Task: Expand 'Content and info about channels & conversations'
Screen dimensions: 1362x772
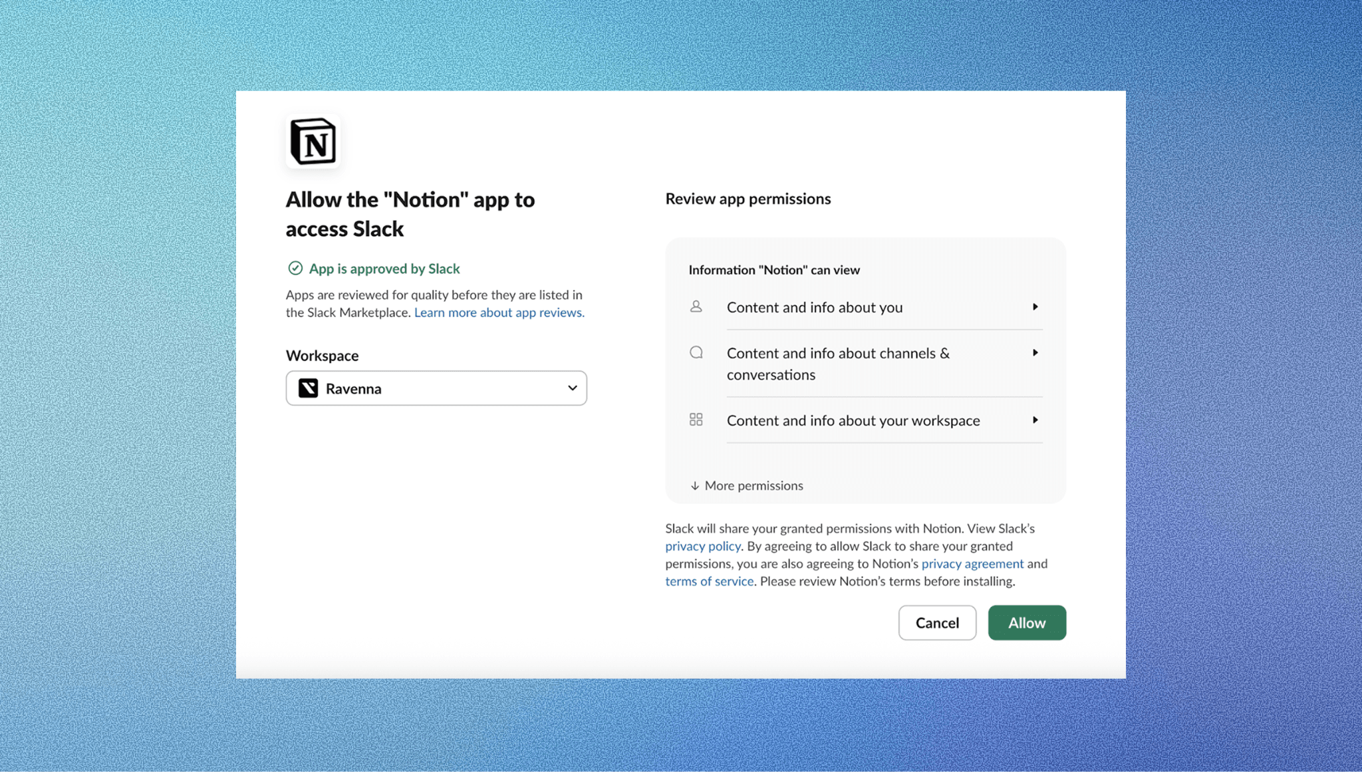Action: 1035,352
